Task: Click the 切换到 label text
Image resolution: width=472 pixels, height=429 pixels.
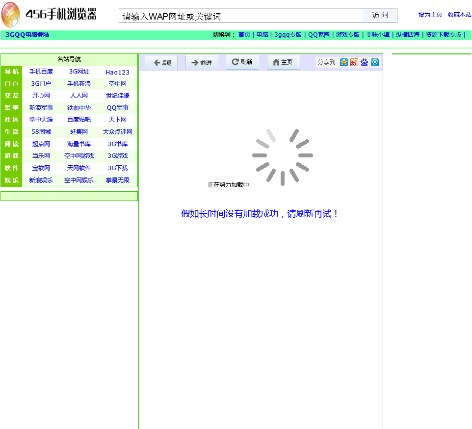Action: [x=224, y=35]
